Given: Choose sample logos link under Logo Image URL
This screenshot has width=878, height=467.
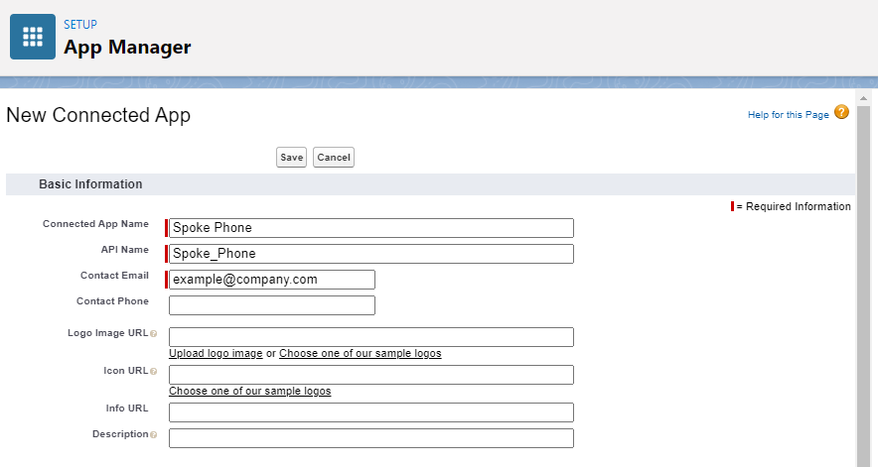Looking at the screenshot, I should [x=361, y=353].
